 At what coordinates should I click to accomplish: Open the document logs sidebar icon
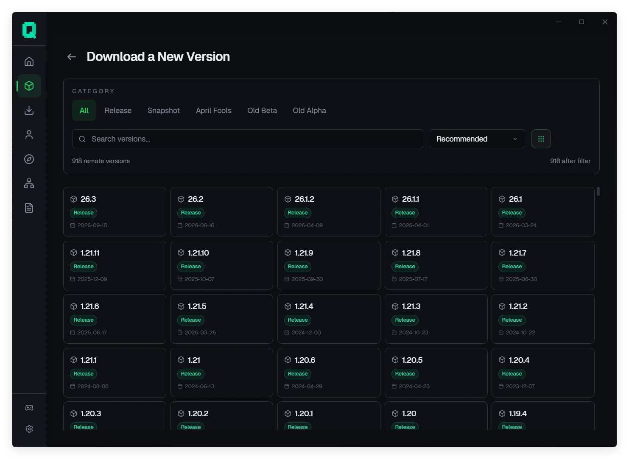pyautogui.click(x=29, y=208)
